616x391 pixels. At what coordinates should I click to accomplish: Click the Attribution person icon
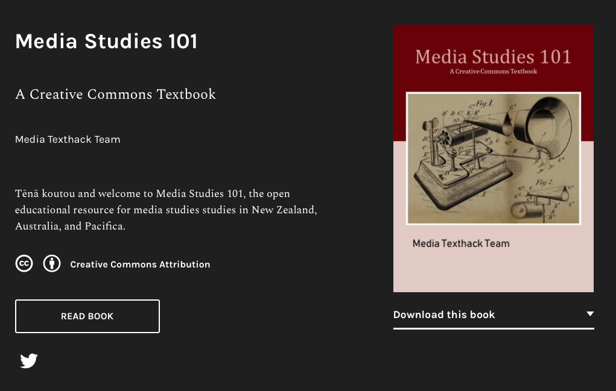click(x=52, y=263)
